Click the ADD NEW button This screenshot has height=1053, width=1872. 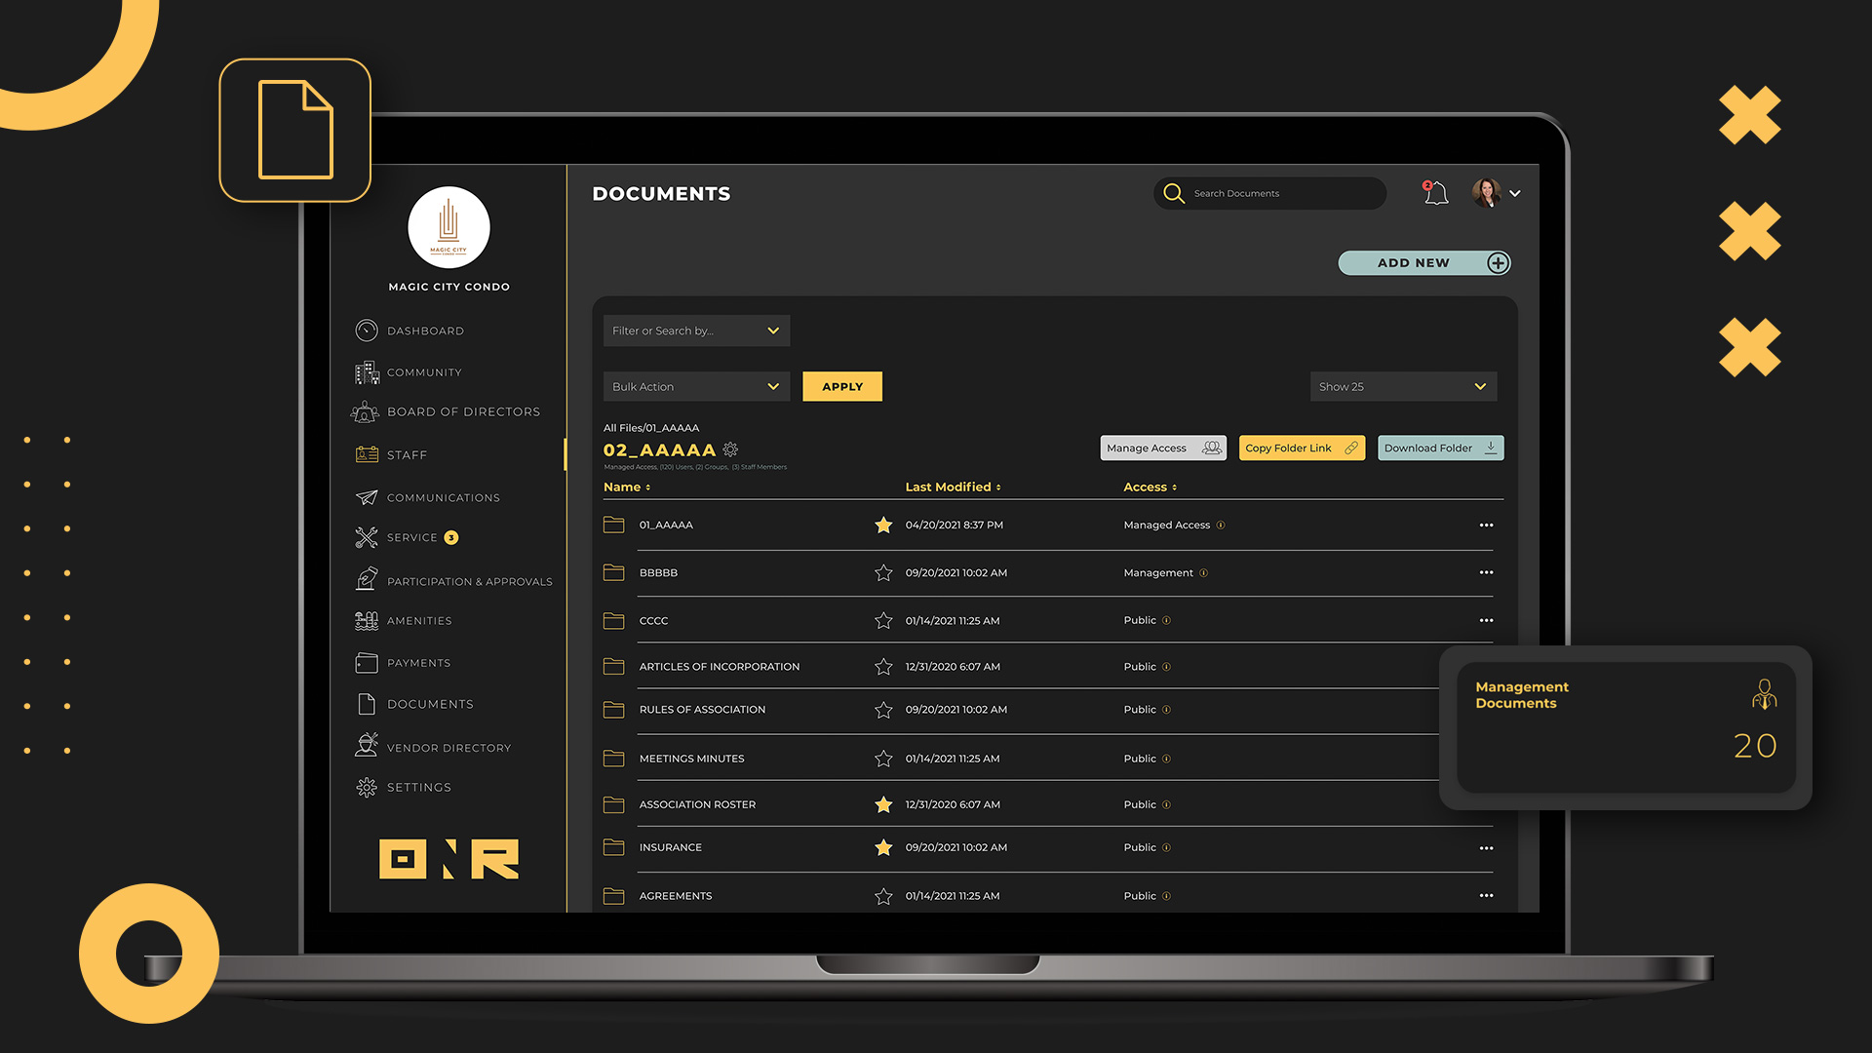click(x=1415, y=262)
